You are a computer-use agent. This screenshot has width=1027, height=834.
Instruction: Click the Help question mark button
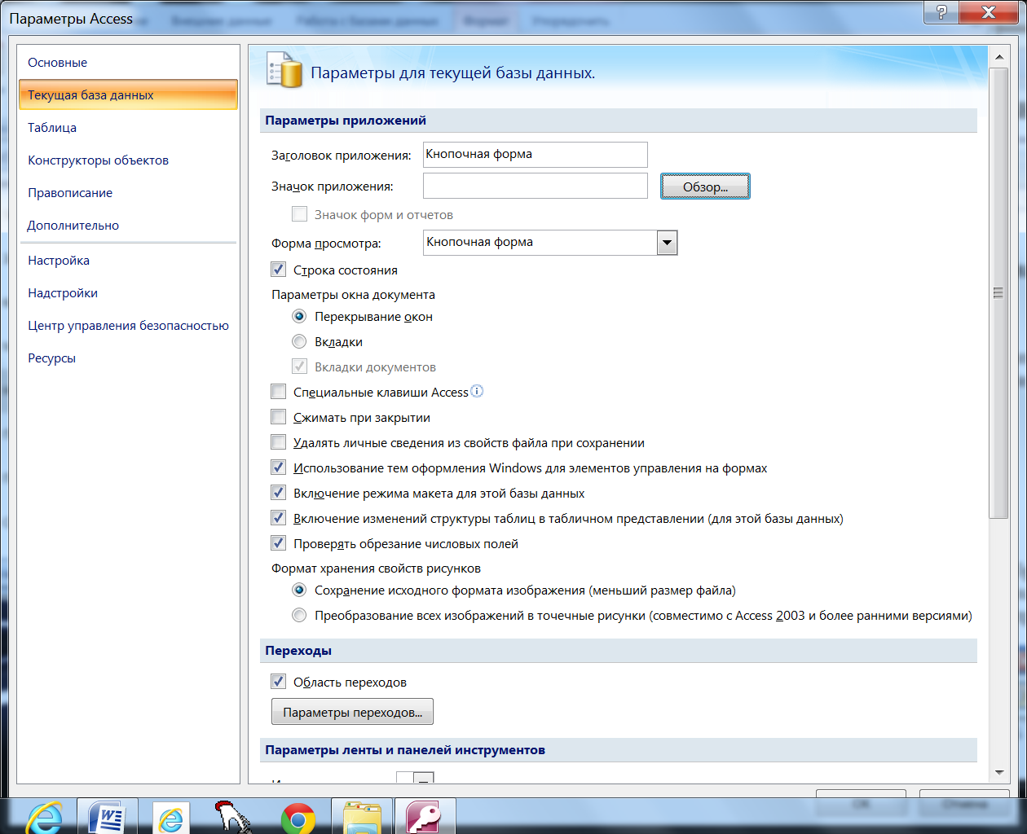(x=941, y=12)
